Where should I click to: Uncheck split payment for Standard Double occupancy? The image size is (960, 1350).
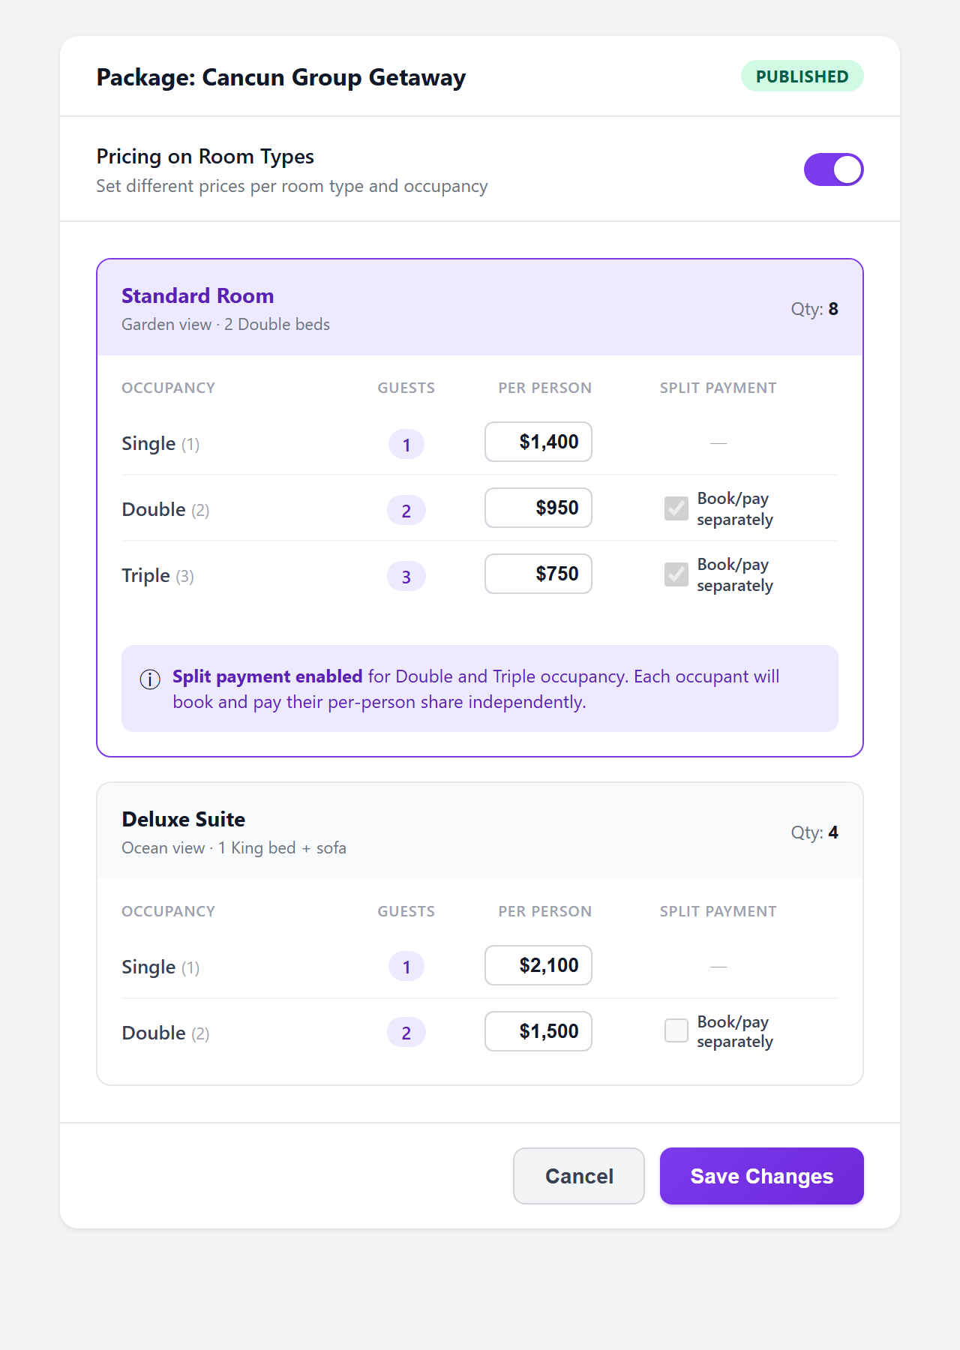pyautogui.click(x=676, y=508)
